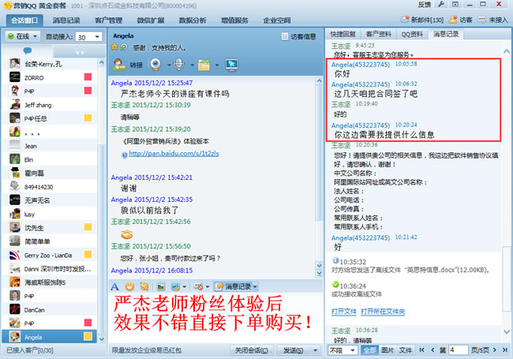Open 新邮件[130] mail notification
513x359 pixels.
422,20
